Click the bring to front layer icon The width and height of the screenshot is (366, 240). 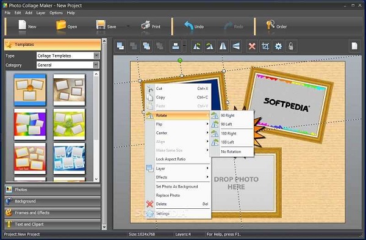(120, 46)
